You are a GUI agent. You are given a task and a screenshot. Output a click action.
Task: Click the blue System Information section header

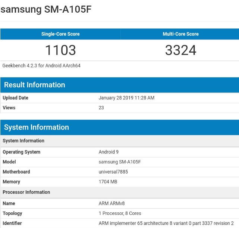point(120,127)
